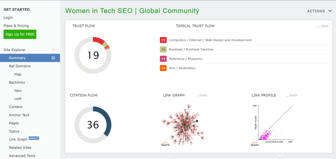
Task: Click the TOPICAL TRUST FLOW heading
Action: (195, 26)
